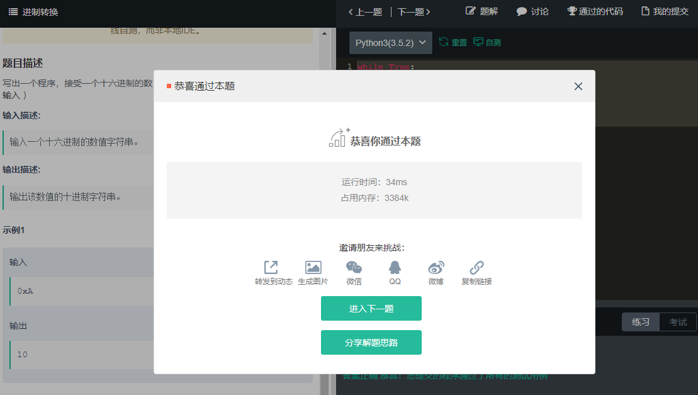Viewport: 698px width, 395px height.
Task: Click the 进入下一题 button
Action: pos(371,308)
